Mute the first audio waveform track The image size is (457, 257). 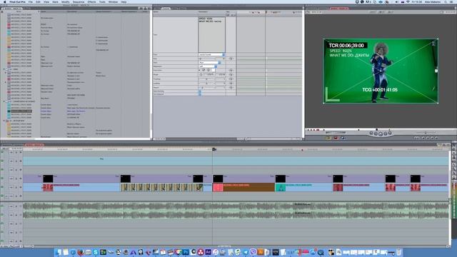2,206
